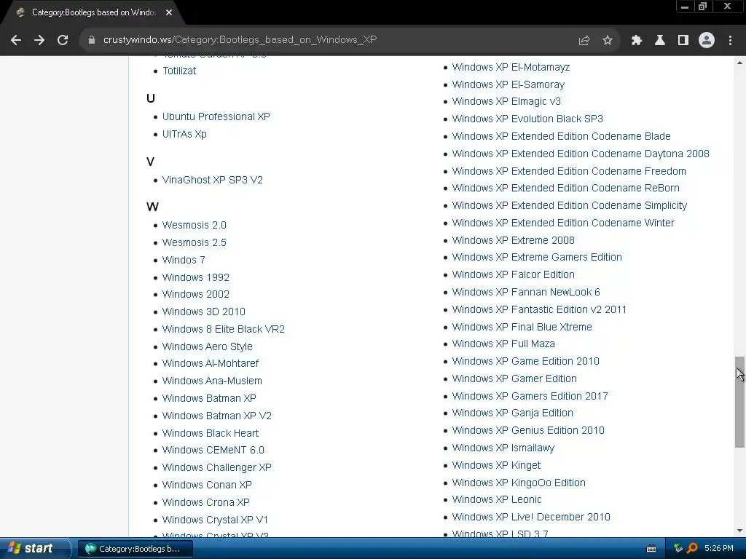This screenshot has height=559, width=746.
Task: Open the Windows 2002 link
Action: coord(195,294)
